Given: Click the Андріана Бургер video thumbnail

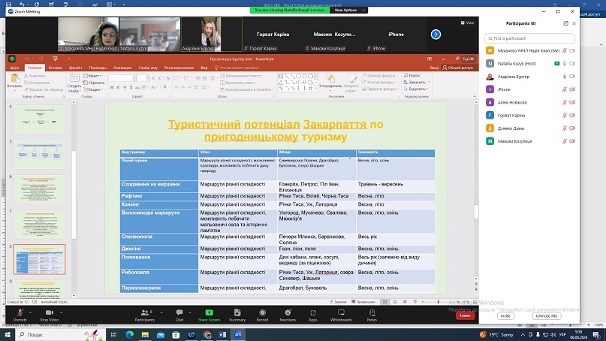Looking at the screenshot, I should (x=212, y=34).
